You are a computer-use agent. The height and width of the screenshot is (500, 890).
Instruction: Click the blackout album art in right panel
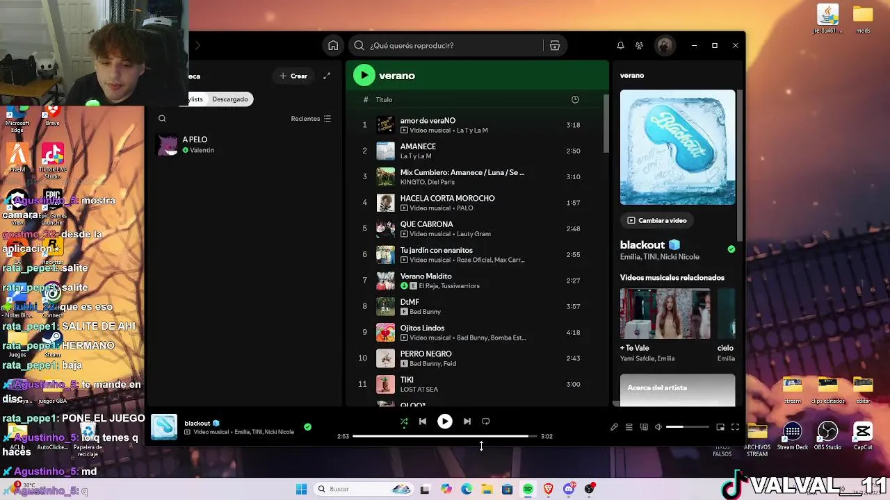click(x=677, y=147)
